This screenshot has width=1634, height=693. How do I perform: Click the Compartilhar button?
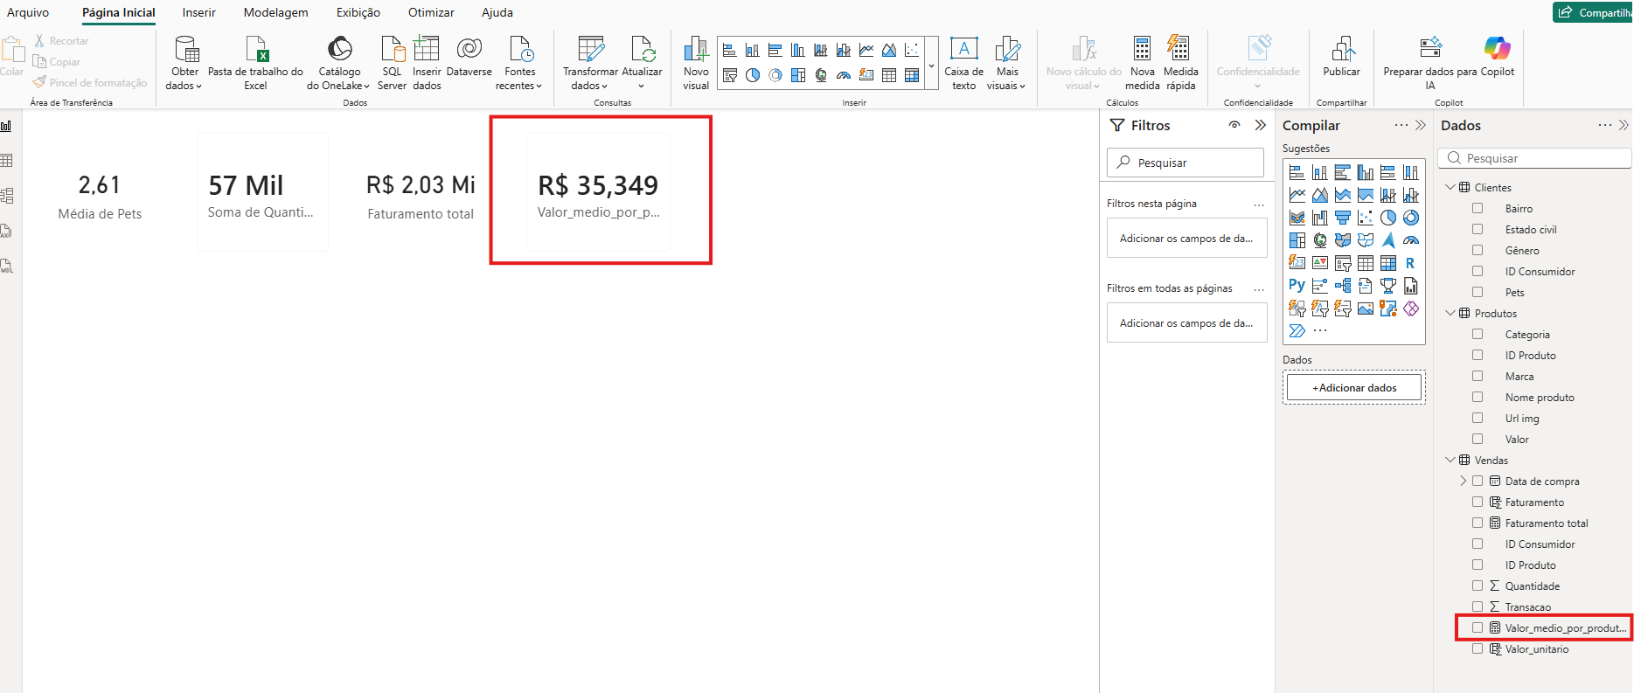[x=1593, y=12]
